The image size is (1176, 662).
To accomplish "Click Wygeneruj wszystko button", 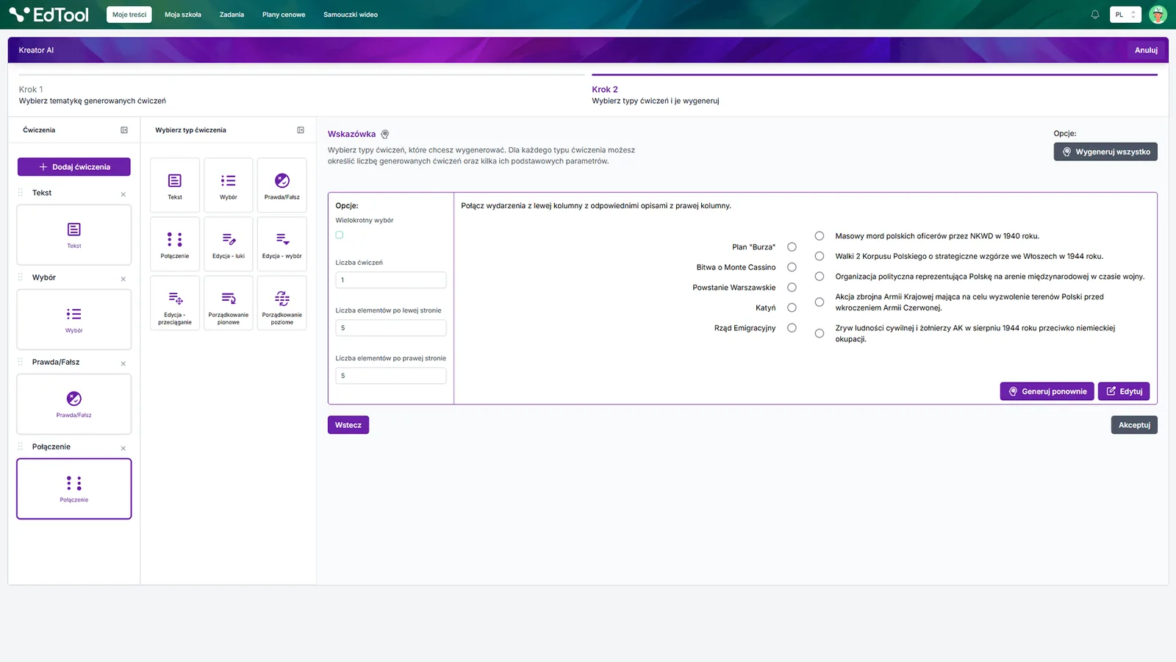I will [1105, 152].
